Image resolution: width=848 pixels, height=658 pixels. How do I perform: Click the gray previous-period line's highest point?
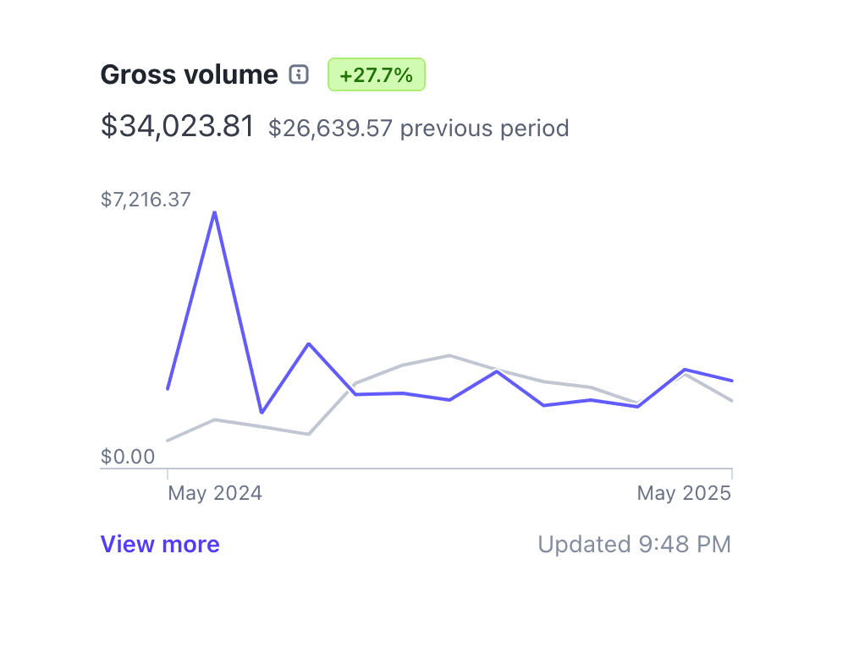pos(449,355)
